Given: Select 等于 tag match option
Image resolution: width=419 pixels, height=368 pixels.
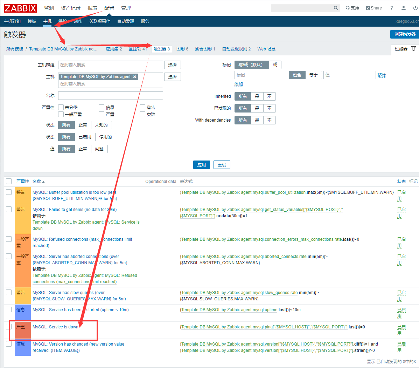Looking at the screenshot, I should [x=313, y=75].
